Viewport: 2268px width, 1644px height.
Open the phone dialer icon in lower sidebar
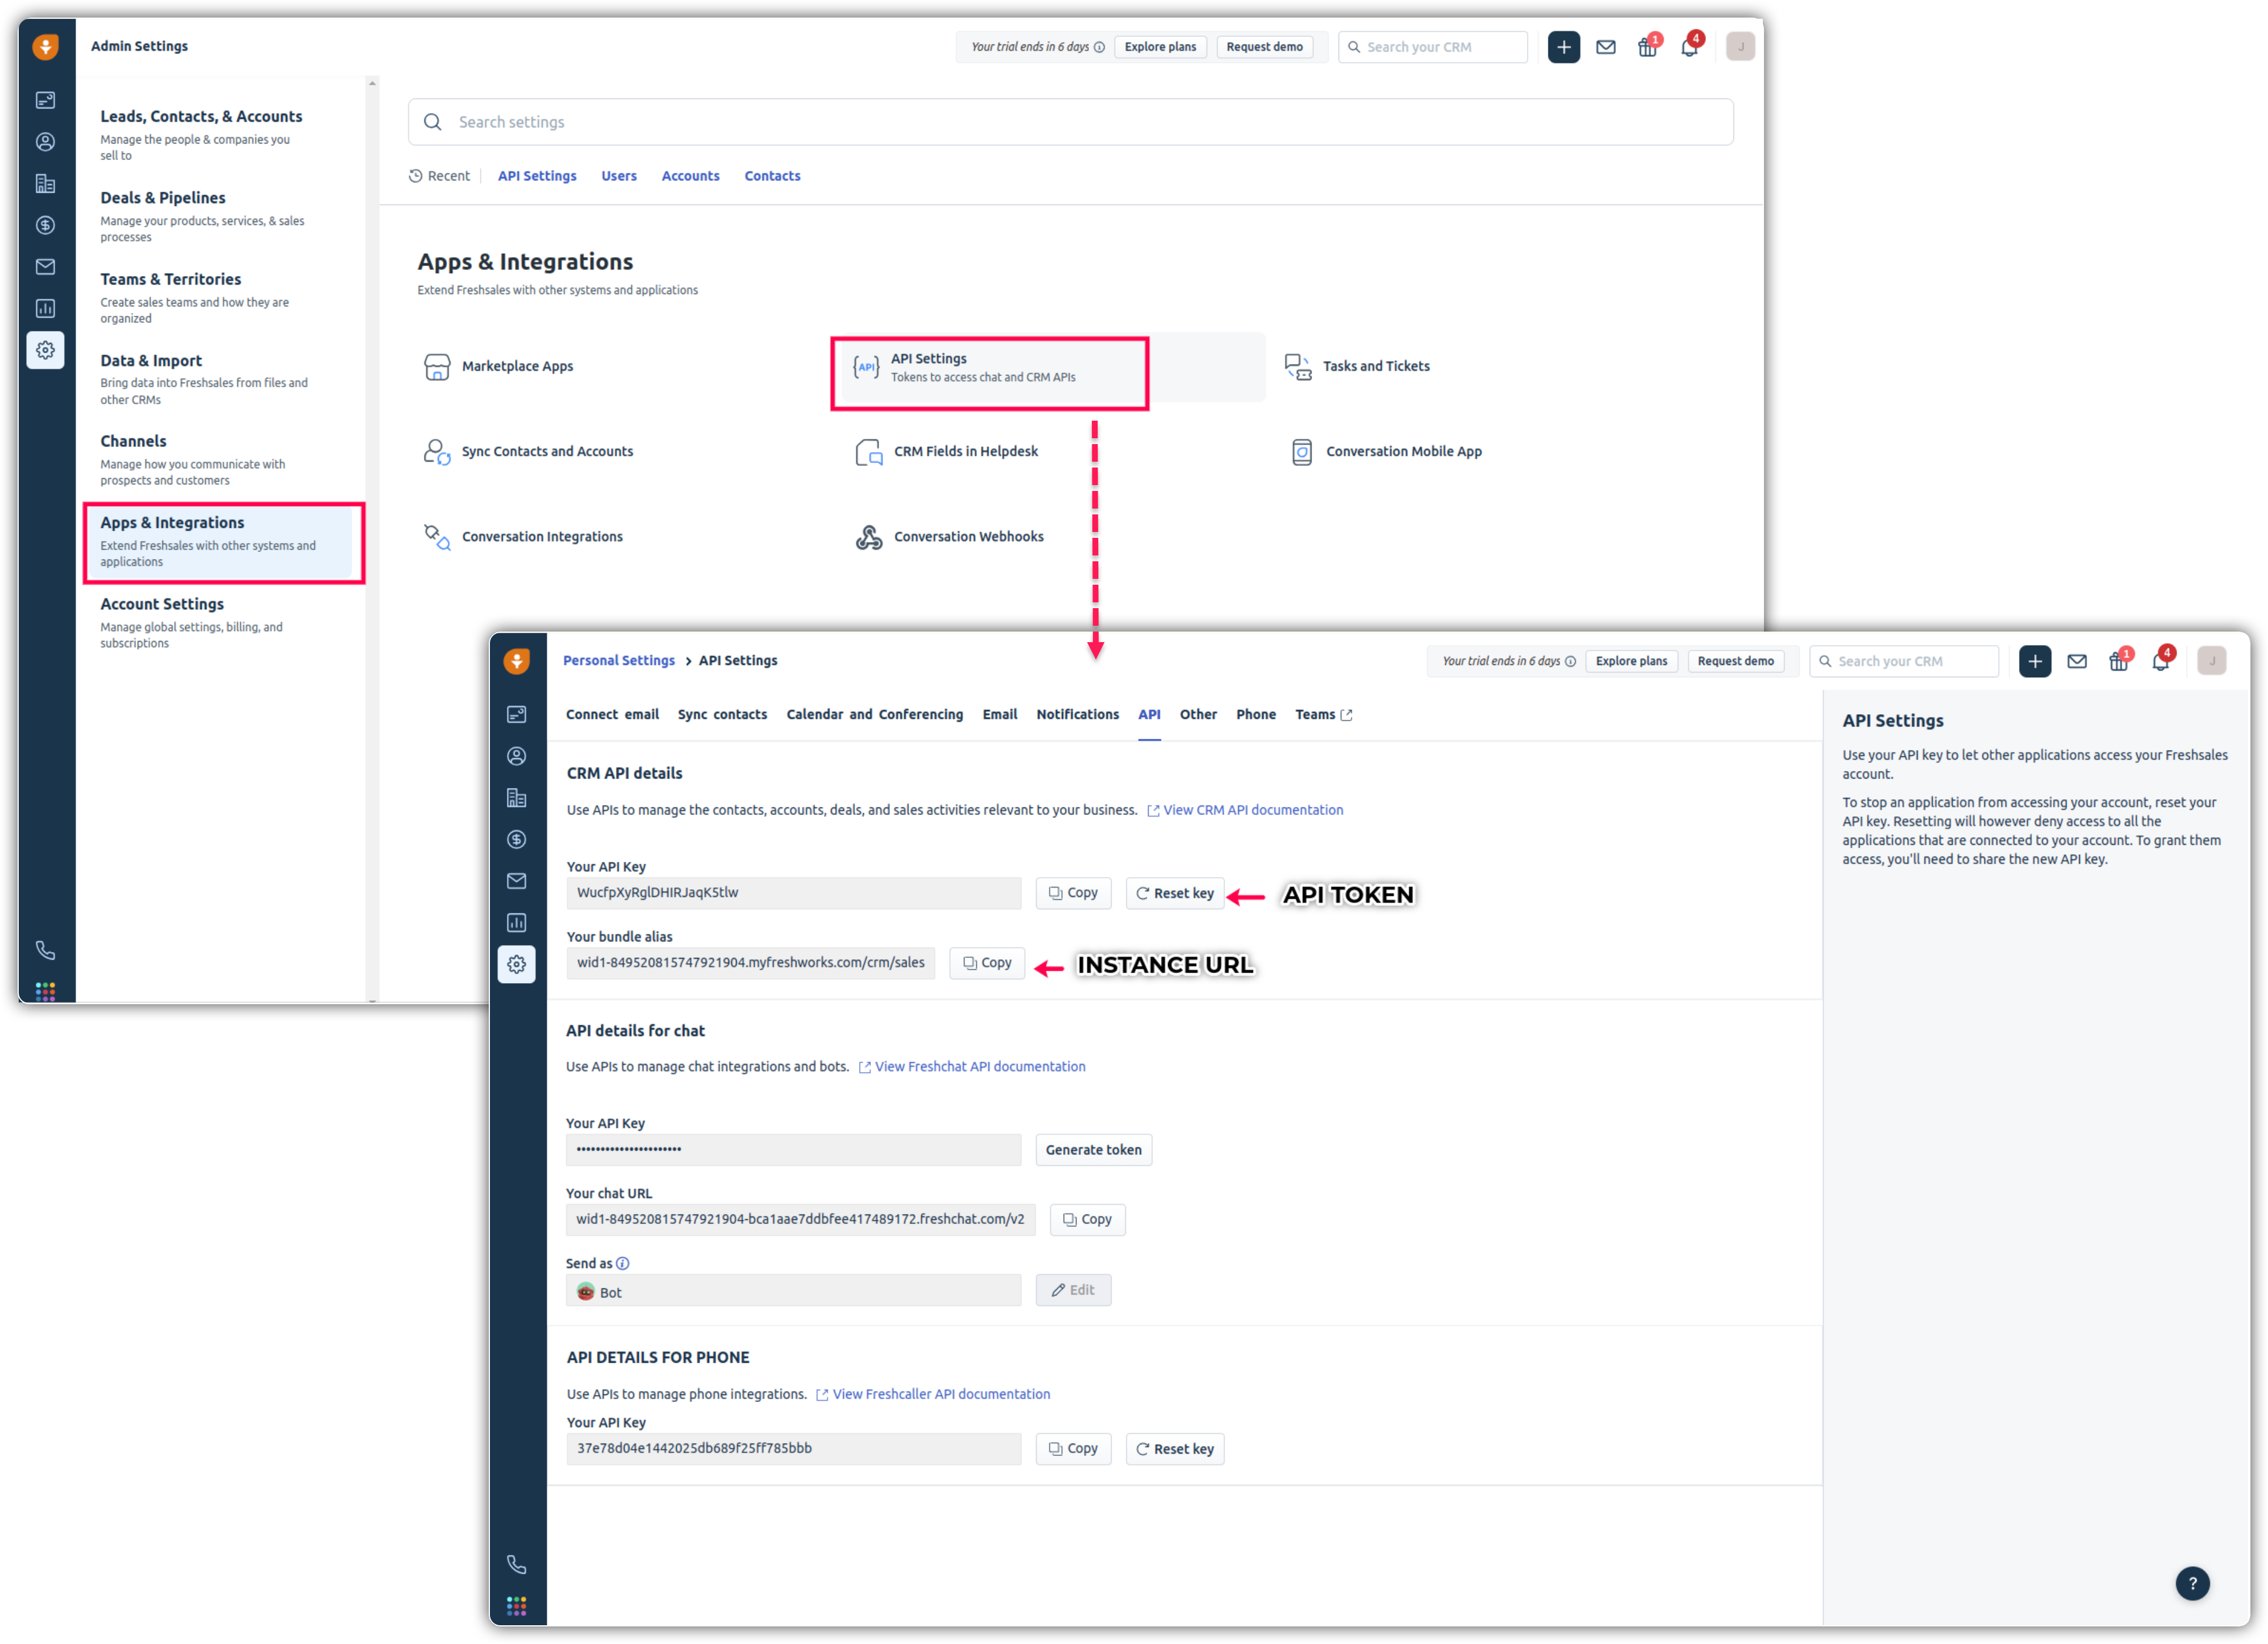(516, 1565)
